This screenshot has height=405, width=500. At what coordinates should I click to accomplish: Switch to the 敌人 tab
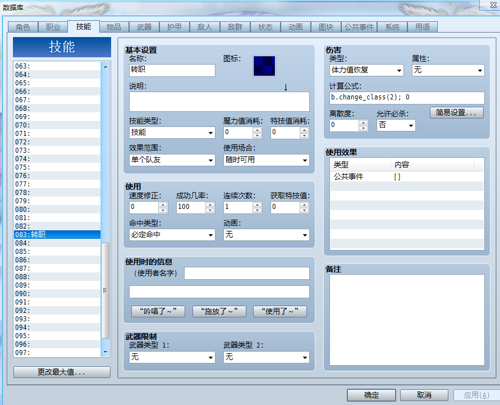pyautogui.click(x=205, y=27)
